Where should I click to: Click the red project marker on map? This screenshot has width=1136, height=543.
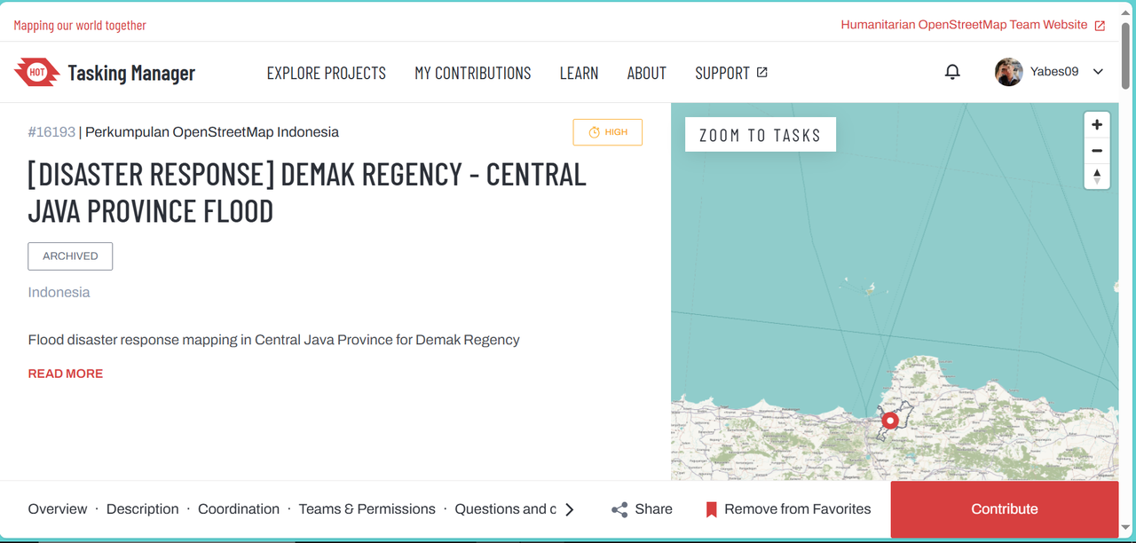tap(890, 421)
